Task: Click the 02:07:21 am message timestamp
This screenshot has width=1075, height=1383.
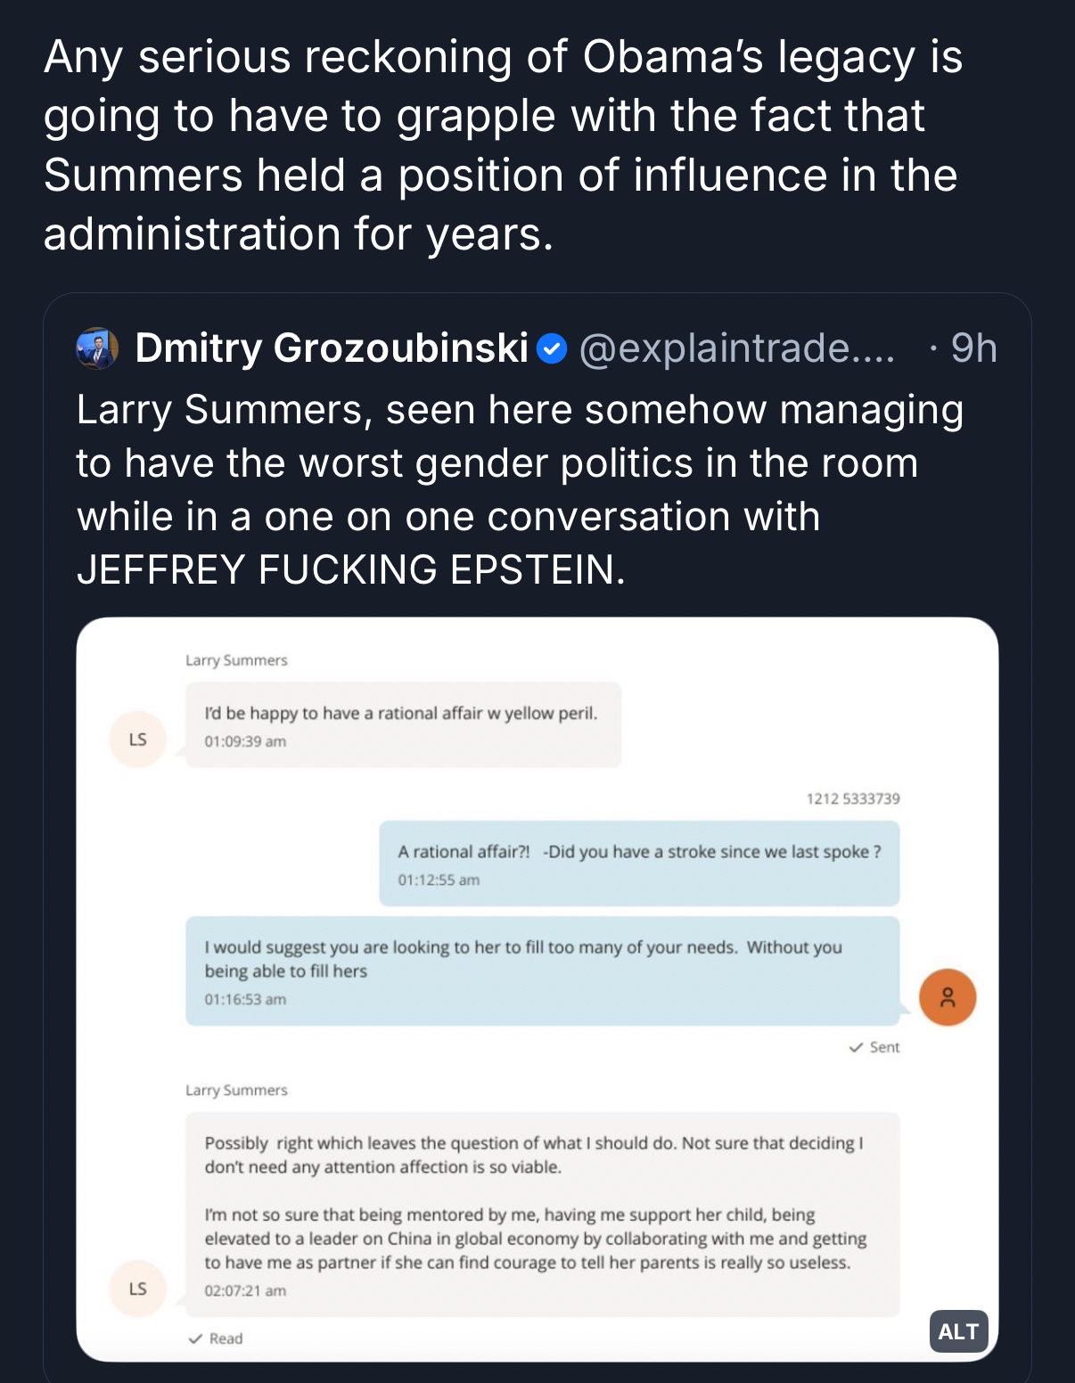Action: [x=245, y=1290]
